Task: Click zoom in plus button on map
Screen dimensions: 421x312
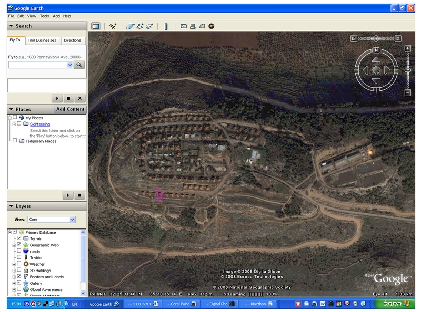Action: tap(407, 48)
